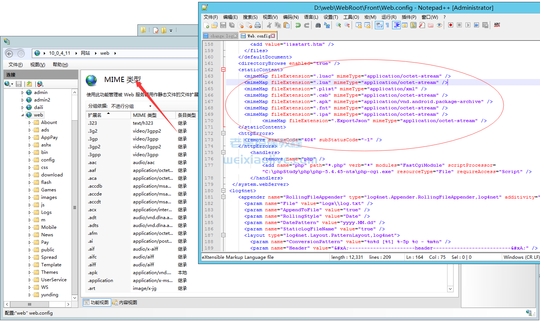
Task: Click the 扩展名 column header to sort
Action: (x=95, y=115)
